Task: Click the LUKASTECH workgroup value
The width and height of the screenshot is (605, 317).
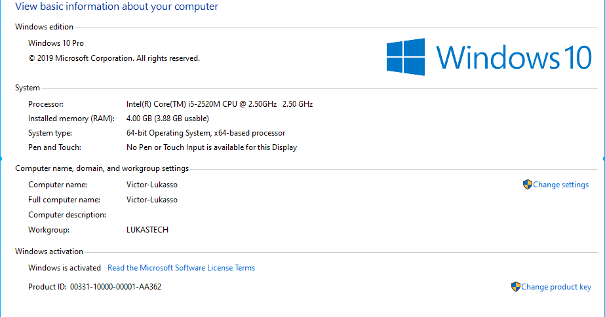Action: [147, 230]
